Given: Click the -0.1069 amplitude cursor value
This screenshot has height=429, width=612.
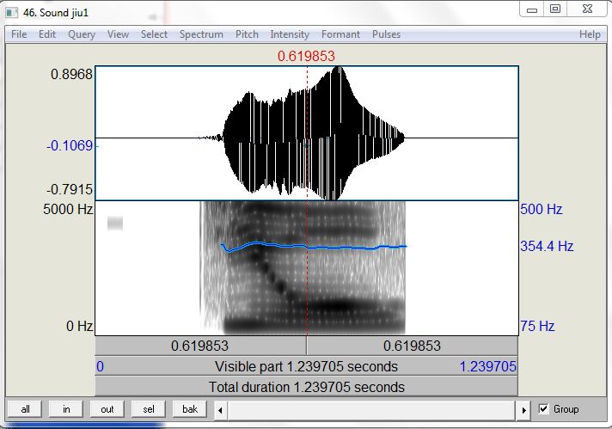Looking at the screenshot, I should coord(70,145).
